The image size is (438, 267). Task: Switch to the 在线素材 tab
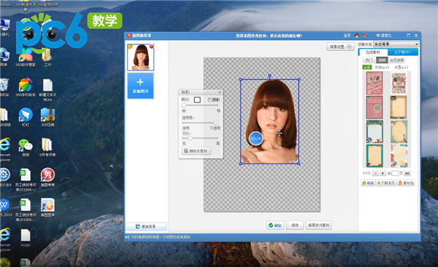tap(373, 52)
